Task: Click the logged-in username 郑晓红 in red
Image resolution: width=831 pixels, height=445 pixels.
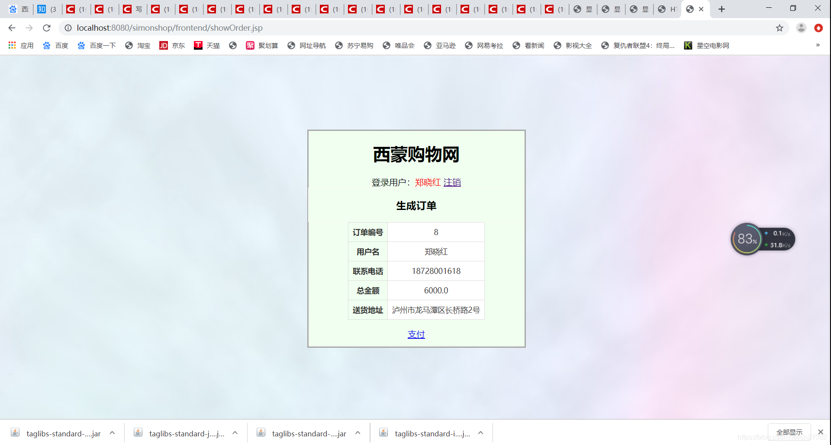Action: click(x=428, y=182)
